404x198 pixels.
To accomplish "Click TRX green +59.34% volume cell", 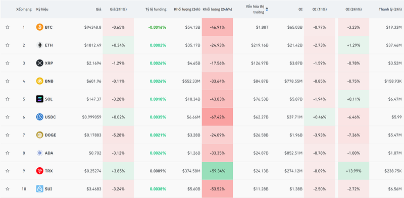I will coord(218,171).
